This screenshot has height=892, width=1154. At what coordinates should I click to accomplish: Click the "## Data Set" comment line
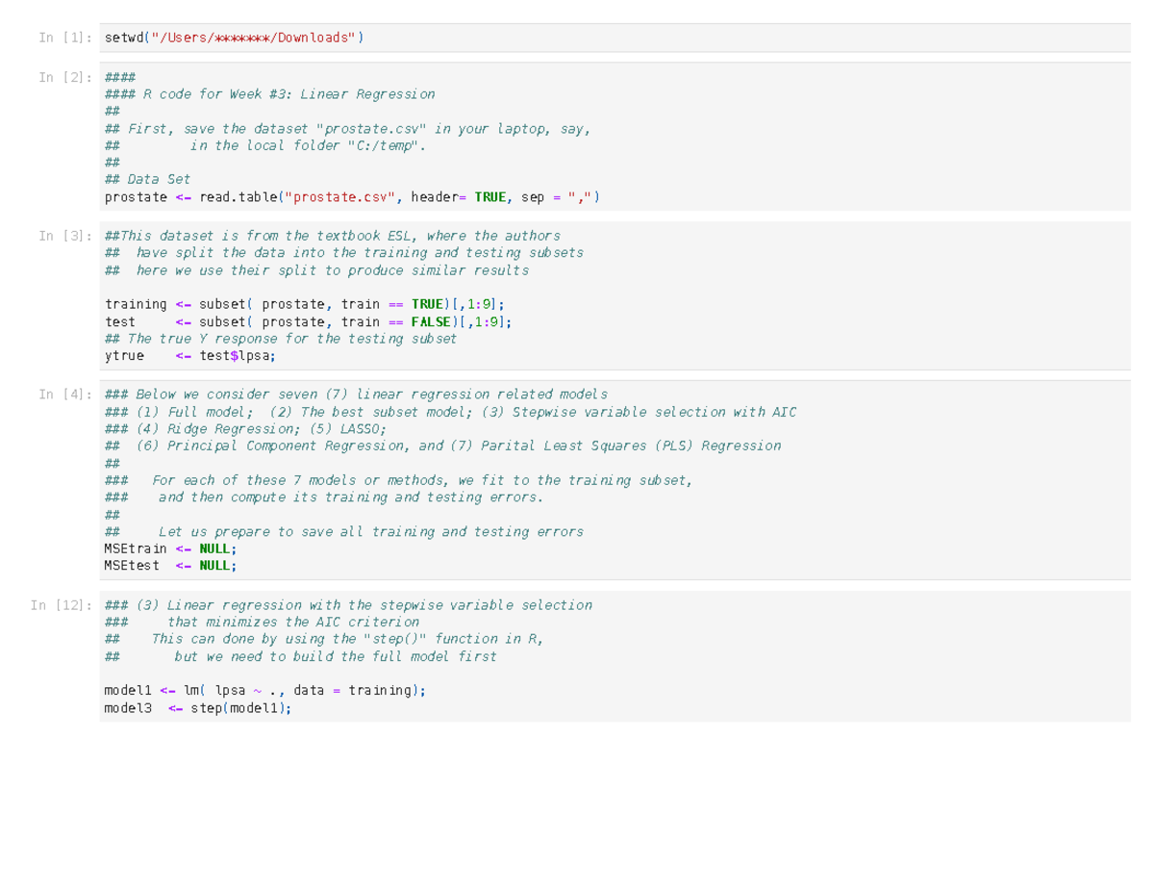coord(147,179)
